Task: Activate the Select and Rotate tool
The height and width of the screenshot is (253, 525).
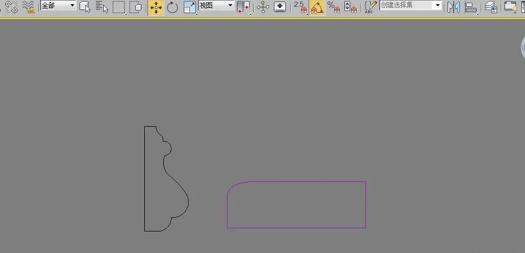Action: [x=172, y=7]
